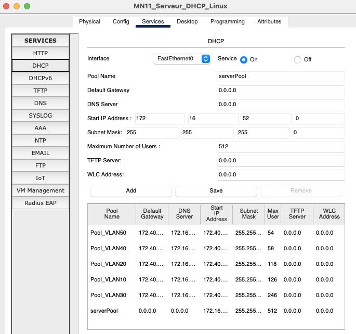This screenshot has height=334, width=356.
Task: Select the Services tab
Action: point(153,21)
